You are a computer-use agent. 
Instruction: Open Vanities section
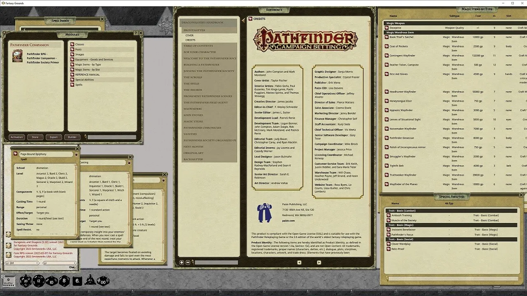coord(209,134)
